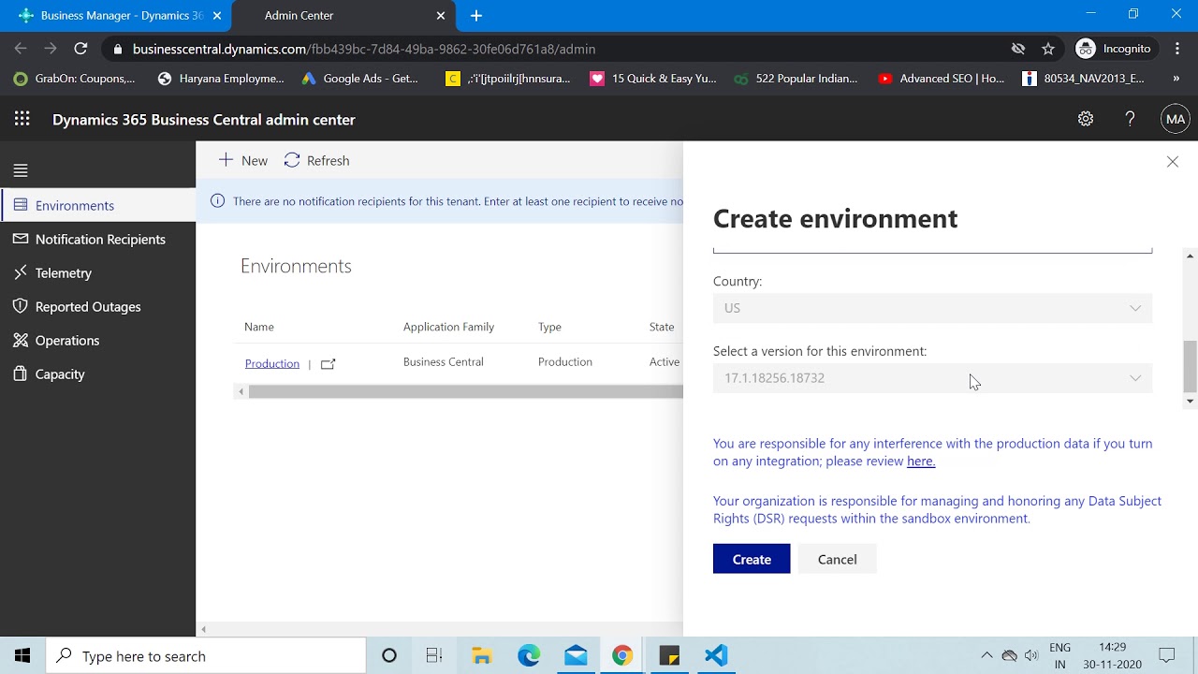The image size is (1198, 674).
Task: Open Advanced SEO bookmark
Action: 942,79
